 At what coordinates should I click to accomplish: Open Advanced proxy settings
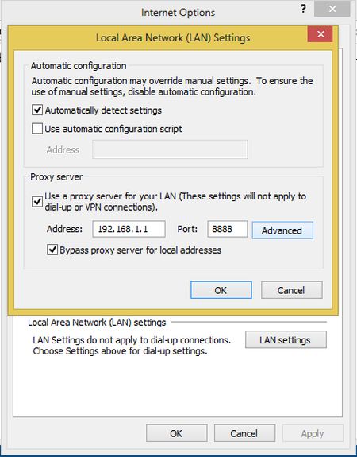point(282,230)
